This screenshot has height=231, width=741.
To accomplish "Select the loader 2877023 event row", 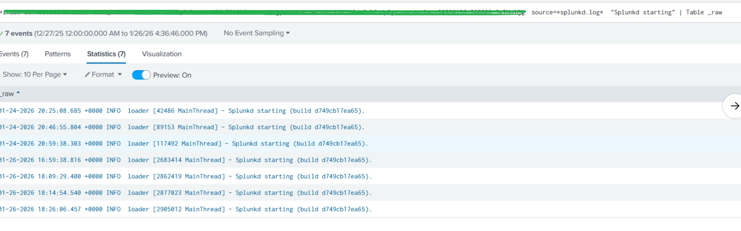I will (371, 192).
